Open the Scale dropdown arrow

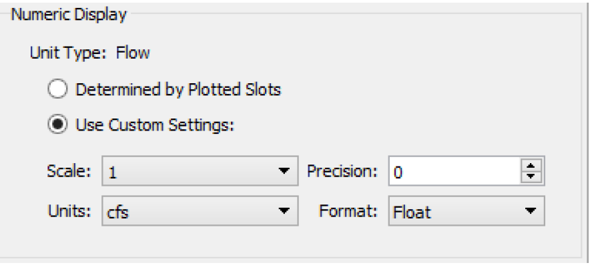284,172
